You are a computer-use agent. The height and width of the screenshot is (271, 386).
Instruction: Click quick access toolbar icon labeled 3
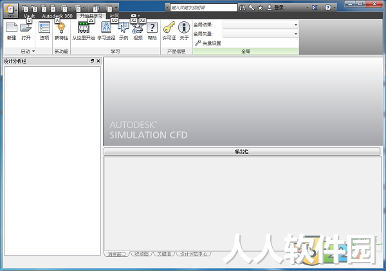[44, 9]
